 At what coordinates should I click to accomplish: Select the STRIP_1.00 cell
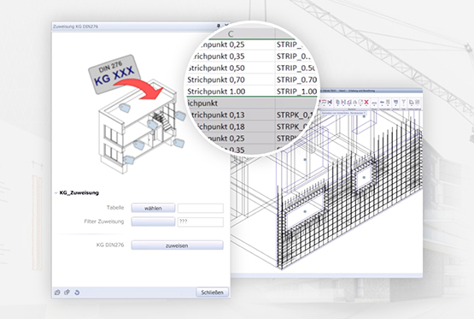point(296,92)
